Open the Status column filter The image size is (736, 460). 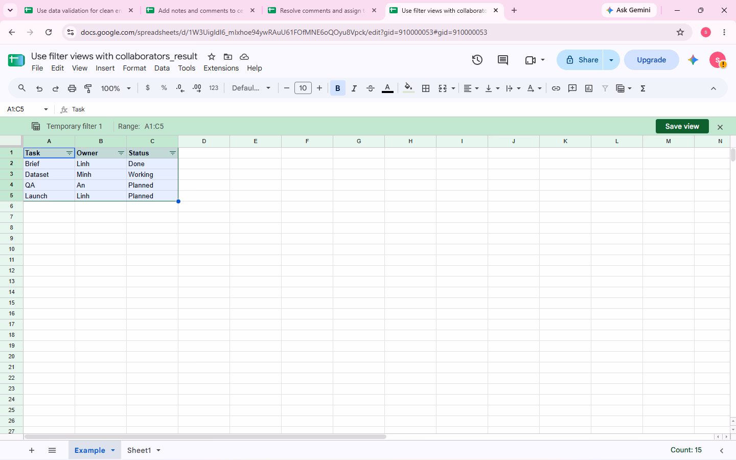[173, 153]
